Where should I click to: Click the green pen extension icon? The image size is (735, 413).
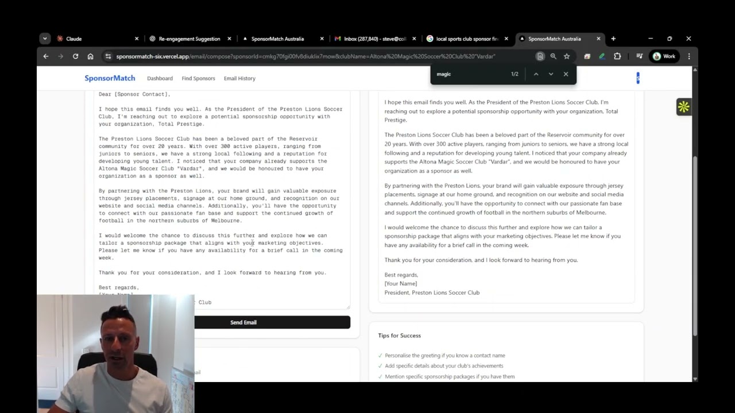click(602, 56)
